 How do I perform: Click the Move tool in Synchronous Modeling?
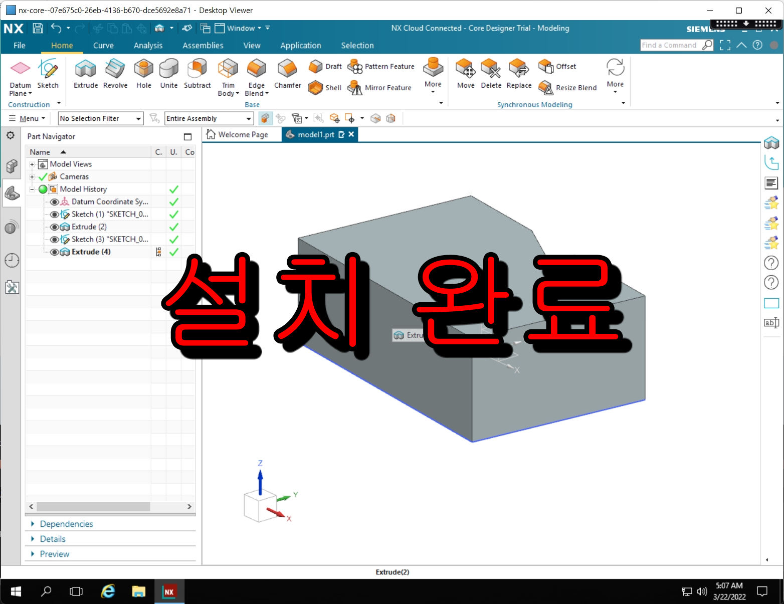pos(465,73)
